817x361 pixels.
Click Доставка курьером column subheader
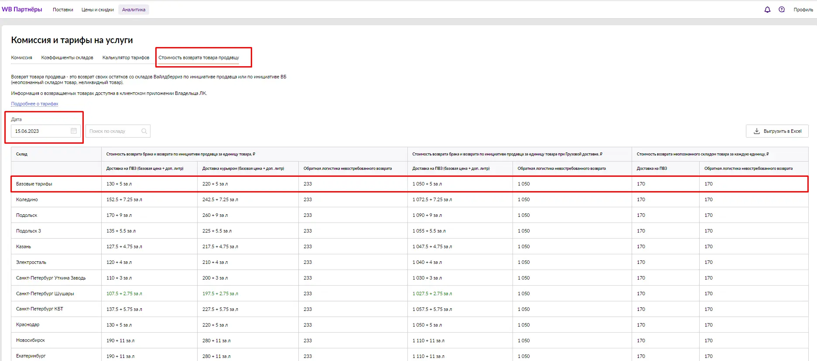[243, 169]
